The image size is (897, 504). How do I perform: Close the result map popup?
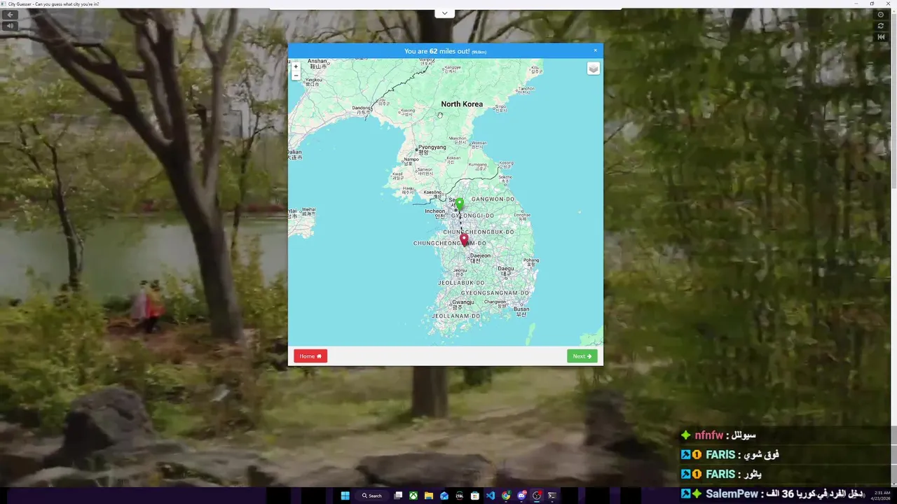tap(596, 50)
